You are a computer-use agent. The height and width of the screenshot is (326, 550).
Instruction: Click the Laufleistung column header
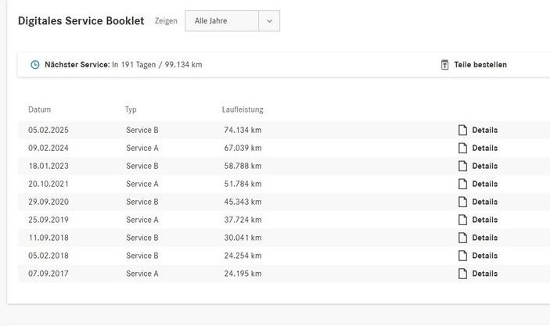(243, 109)
